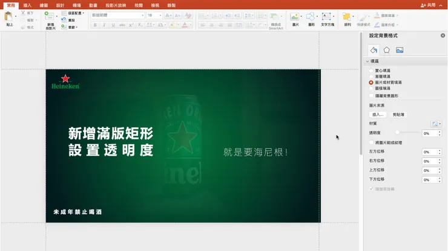Open the Fill bucket tab in the format pane
The image size is (448, 251).
click(x=374, y=50)
